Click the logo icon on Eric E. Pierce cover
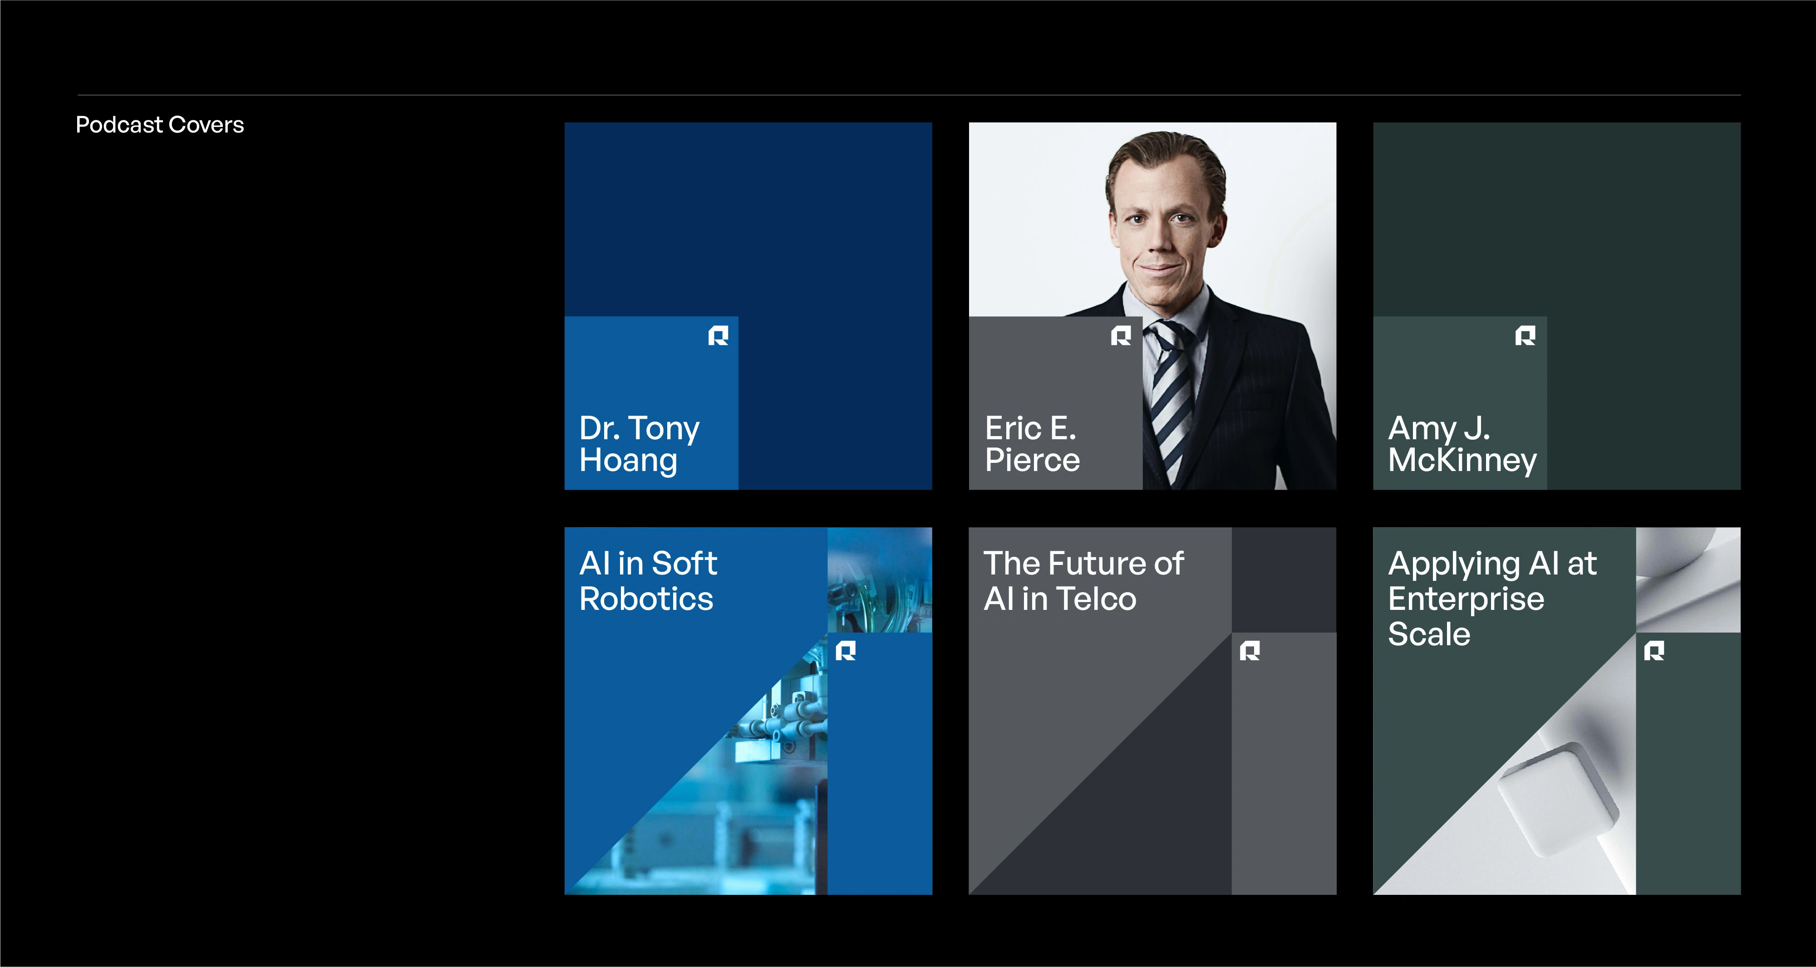1816x967 pixels. pyautogui.click(x=1121, y=335)
